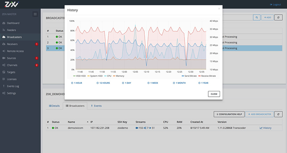287x153 pixels.
Task: Click the search magnifier button
Action: click(x=257, y=17)
